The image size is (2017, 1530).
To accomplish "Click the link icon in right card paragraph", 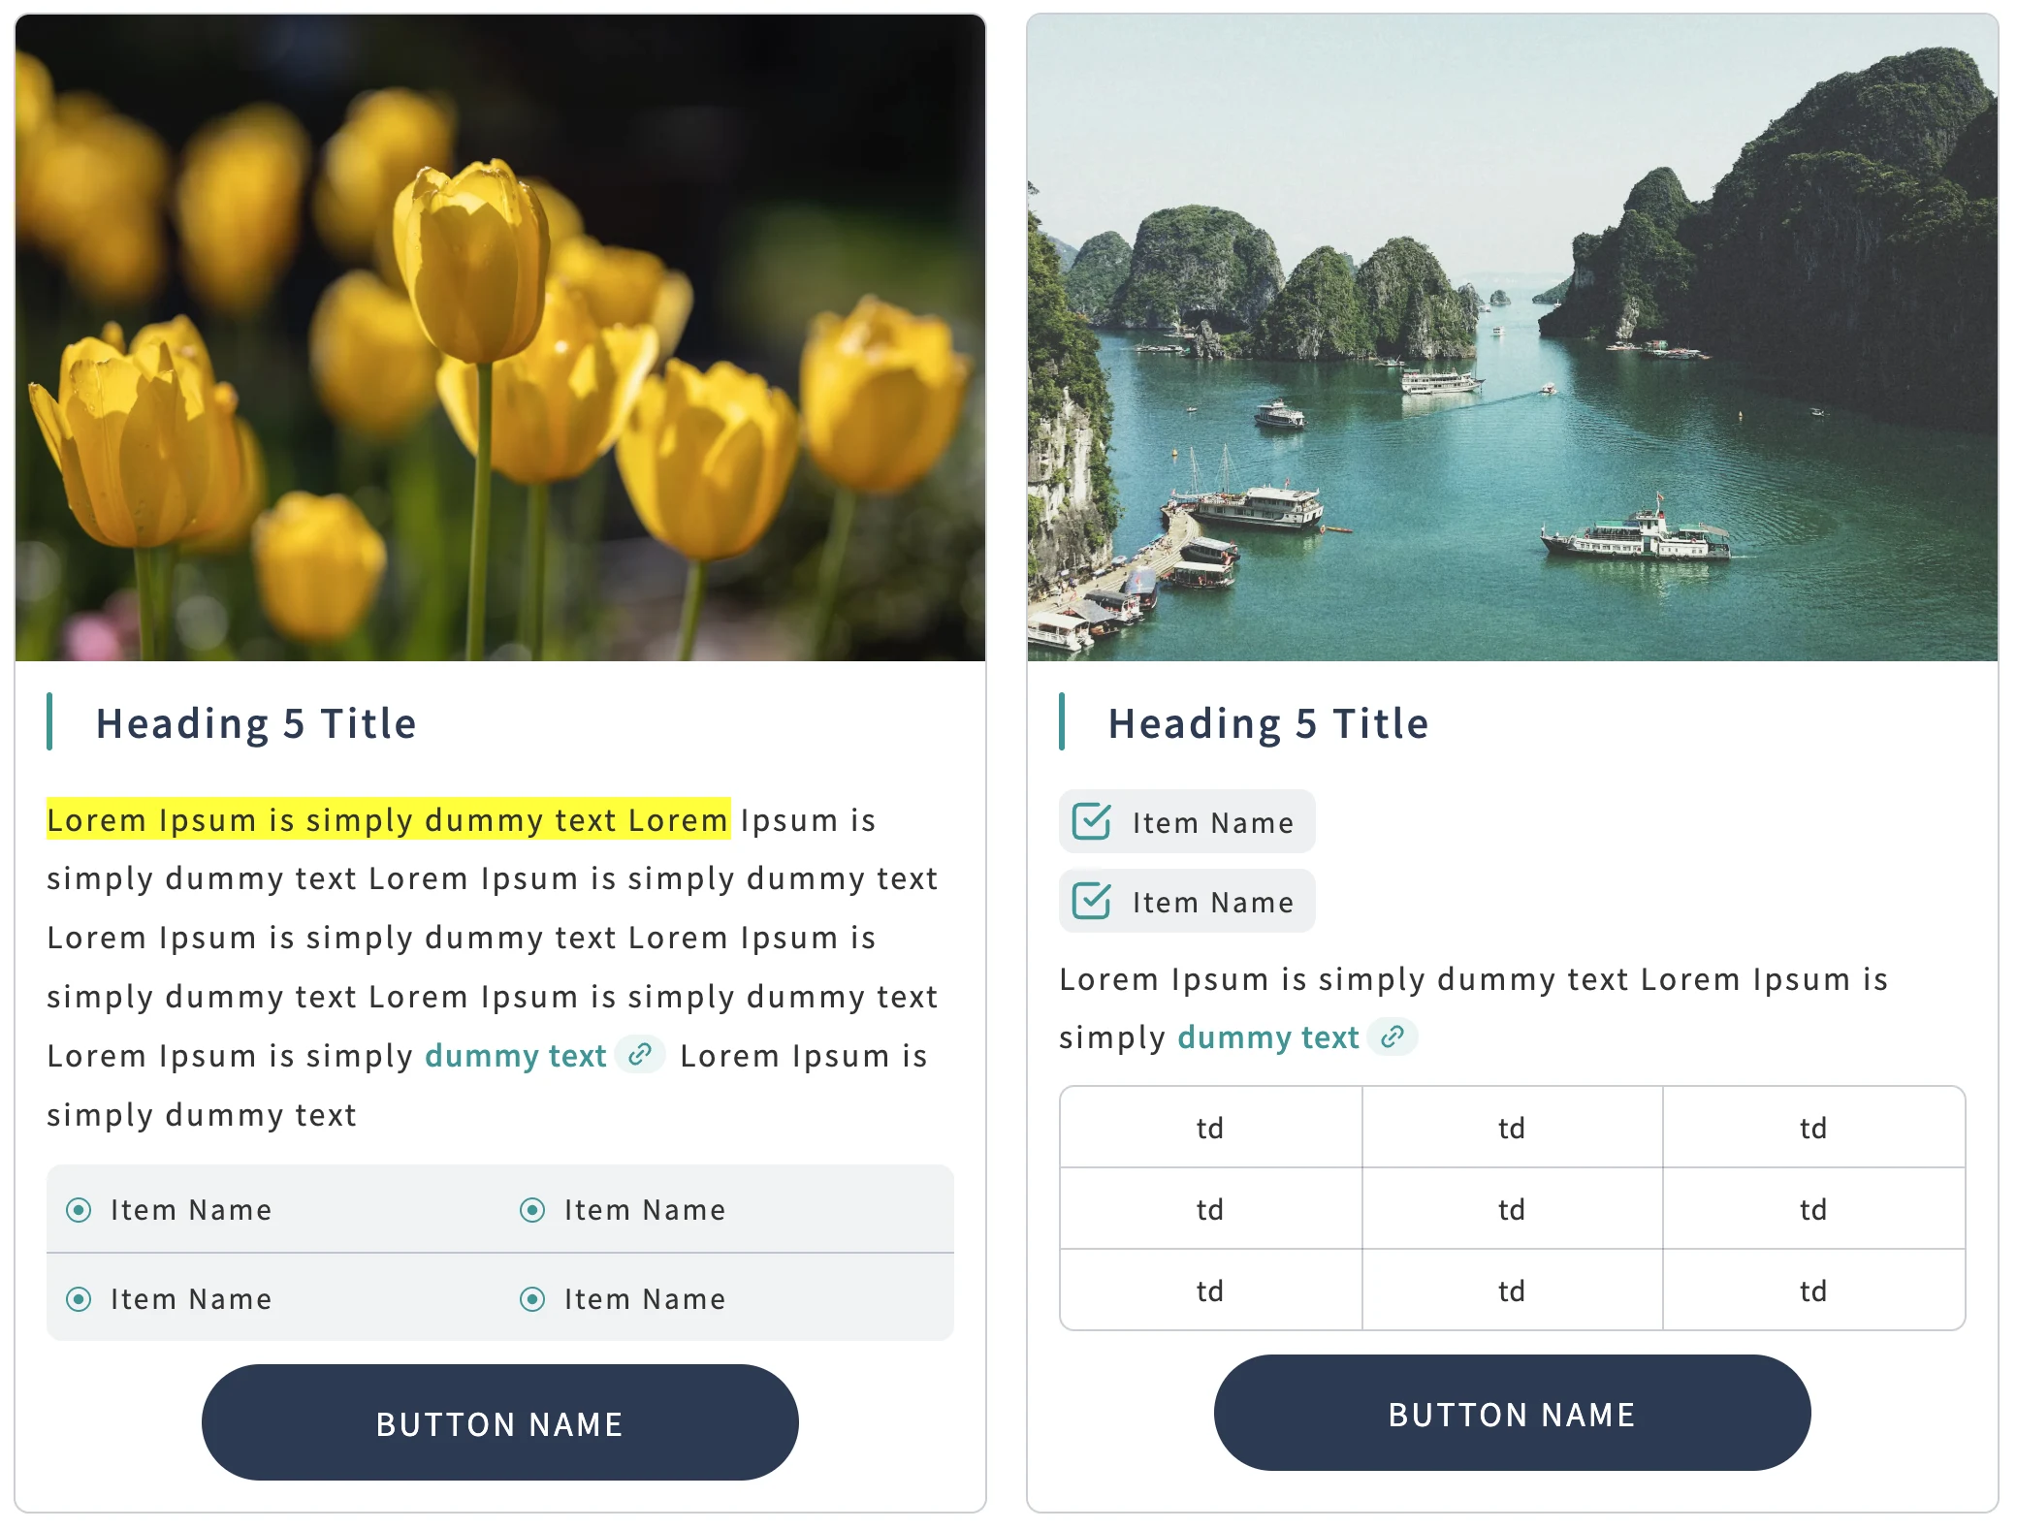I will point(1393,1036).
